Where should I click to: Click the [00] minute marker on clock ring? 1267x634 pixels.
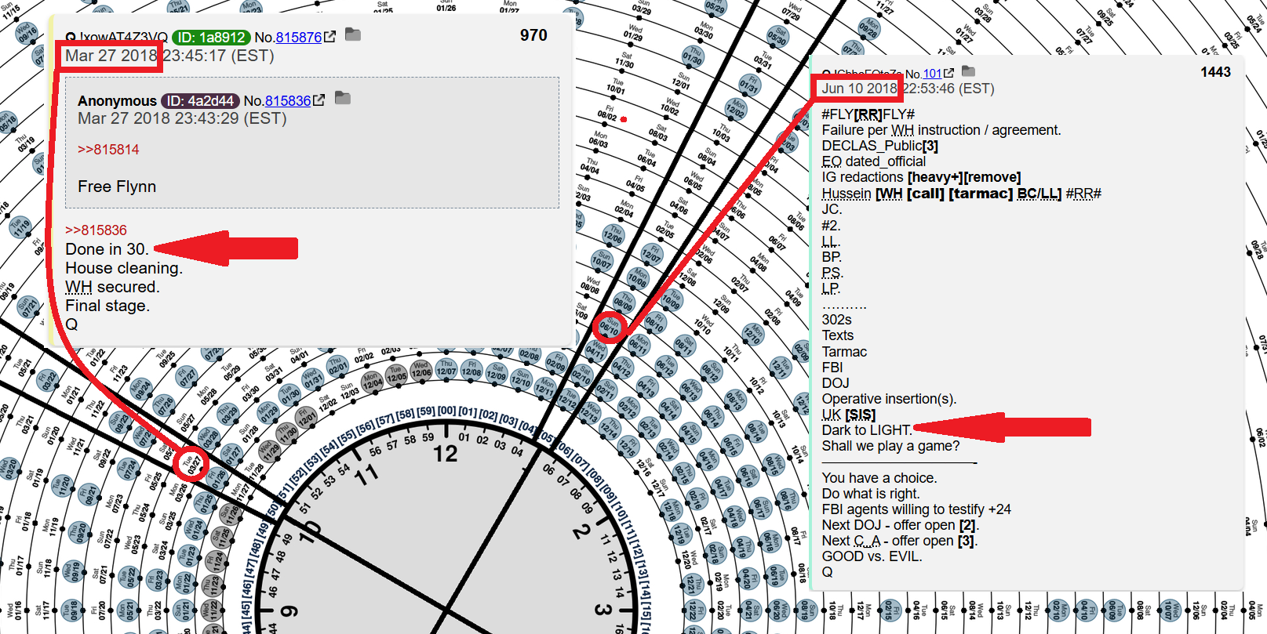(447, 411)
